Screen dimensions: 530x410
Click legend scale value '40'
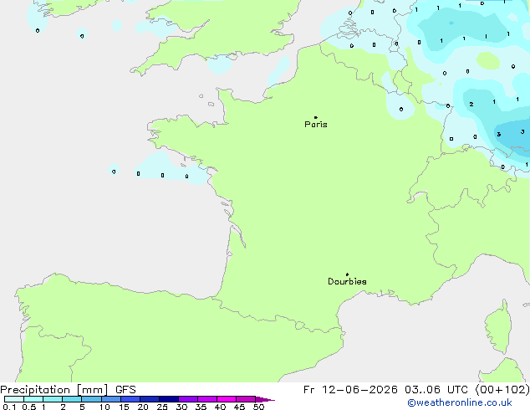tap(220, 407)
